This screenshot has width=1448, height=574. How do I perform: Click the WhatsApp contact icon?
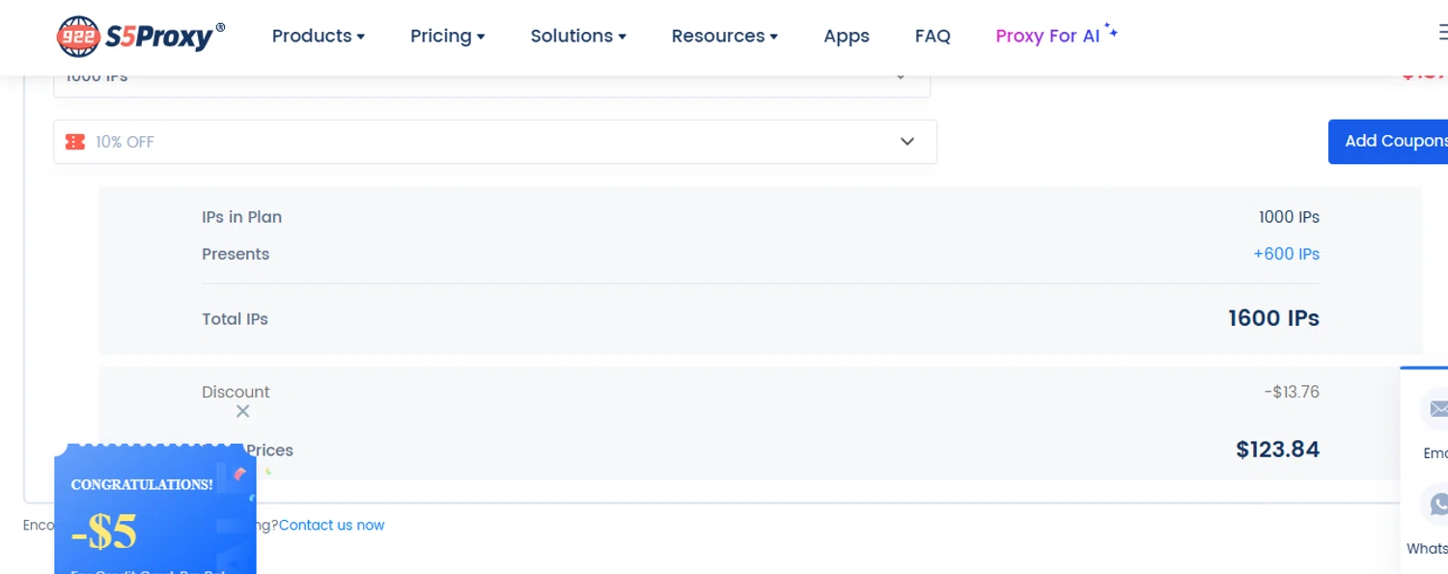(x=1435, y=505)
